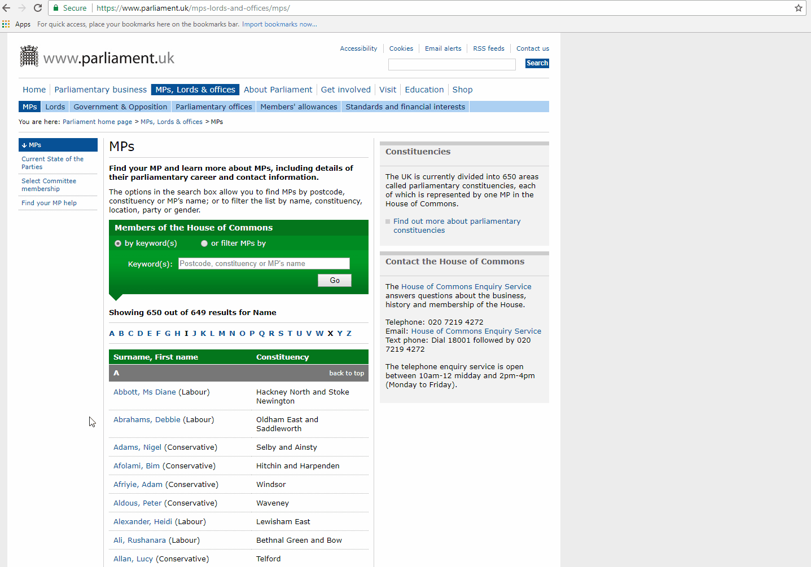Open the Home main menu item
Image resolution: width=811 pixels, height=567 pixels.
[x=34, y=90]
